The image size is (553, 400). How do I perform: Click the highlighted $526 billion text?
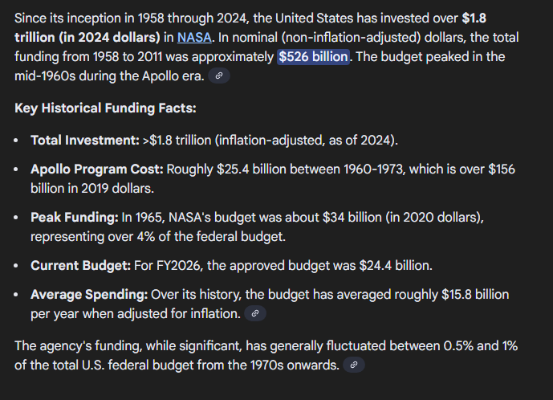click(x=313, y=57)
